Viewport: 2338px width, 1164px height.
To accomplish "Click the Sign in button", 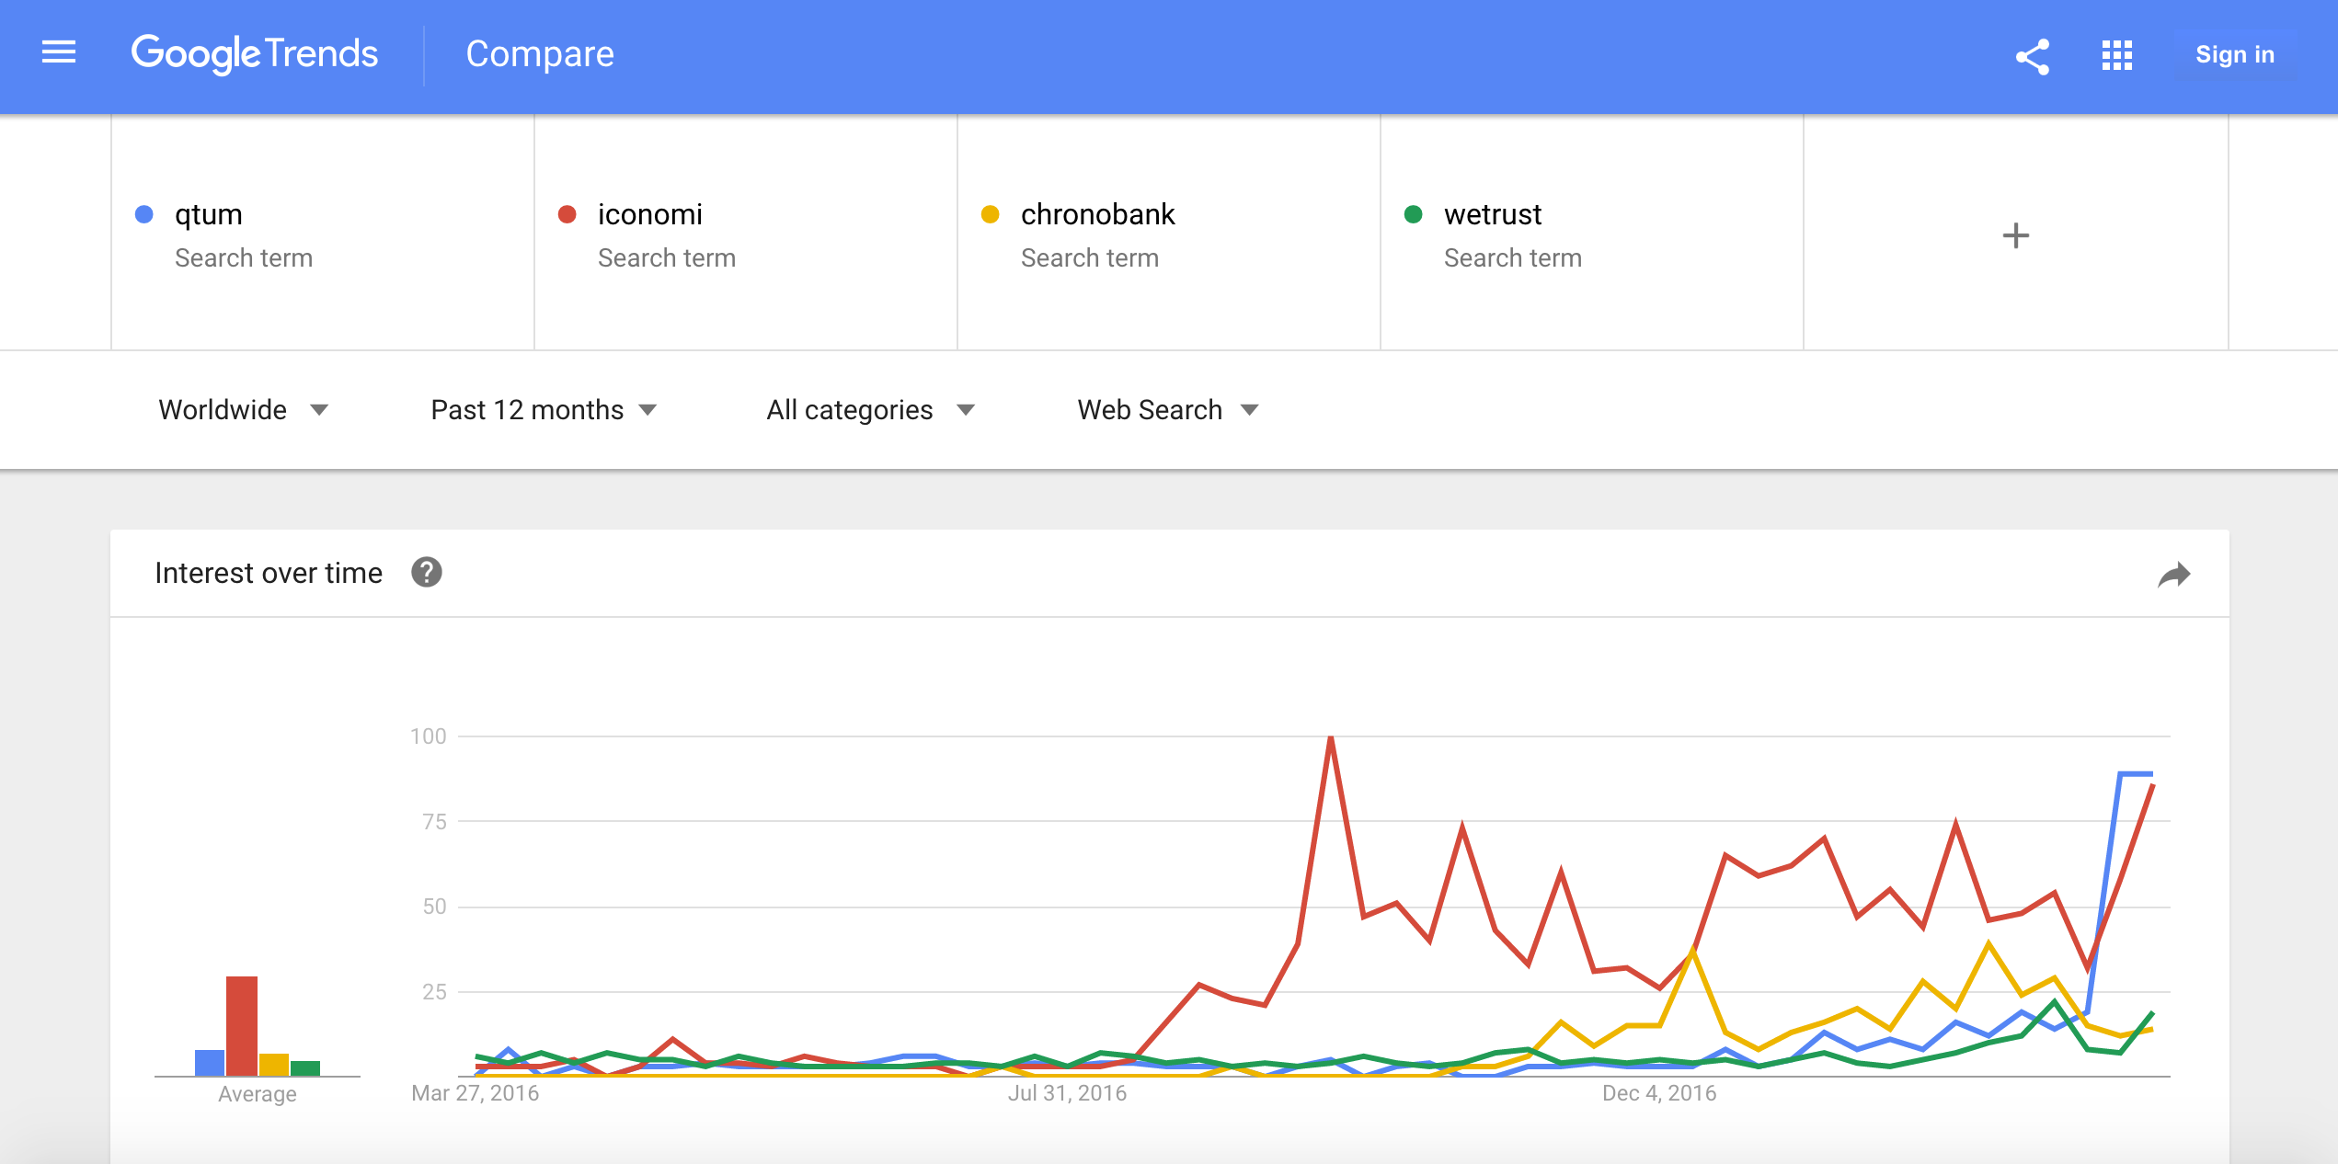I will click(2234, 55).
